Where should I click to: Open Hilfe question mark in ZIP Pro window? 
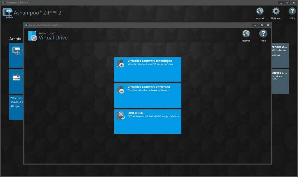[292, 13]
